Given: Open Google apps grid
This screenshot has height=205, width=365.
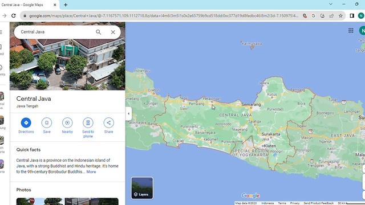Looking at the screenshot, I should pos(351,30).
